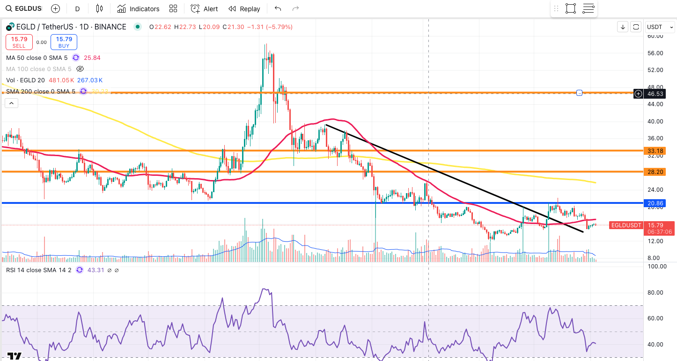Open the D timeframe interval selector

77,8
